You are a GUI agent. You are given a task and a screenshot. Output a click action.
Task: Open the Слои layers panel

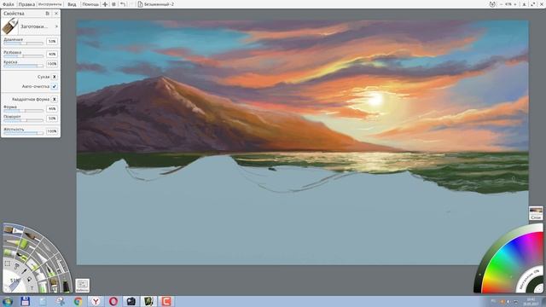(x=536, y=213)
